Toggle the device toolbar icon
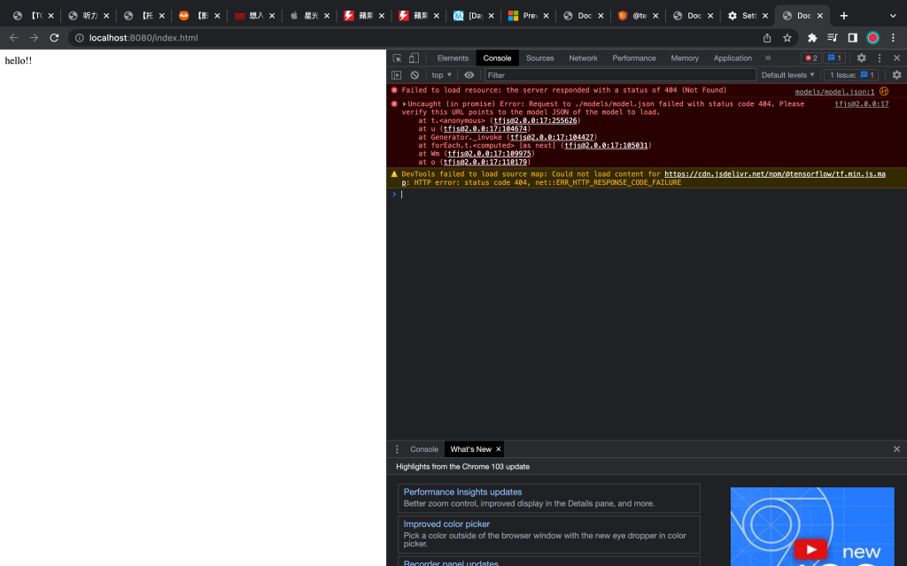The width and height of the screenshot is (907, 566). (x=415, y=57)
